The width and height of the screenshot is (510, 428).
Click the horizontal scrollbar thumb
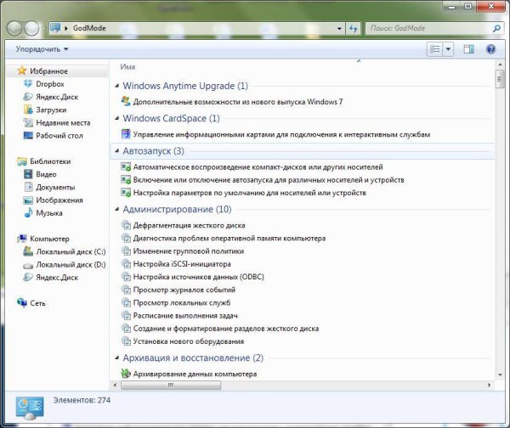171,385
